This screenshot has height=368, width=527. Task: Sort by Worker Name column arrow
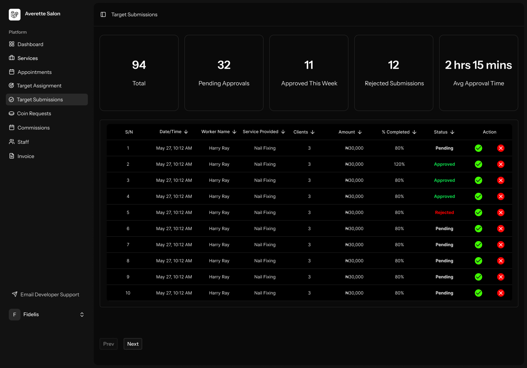point(234,132)
